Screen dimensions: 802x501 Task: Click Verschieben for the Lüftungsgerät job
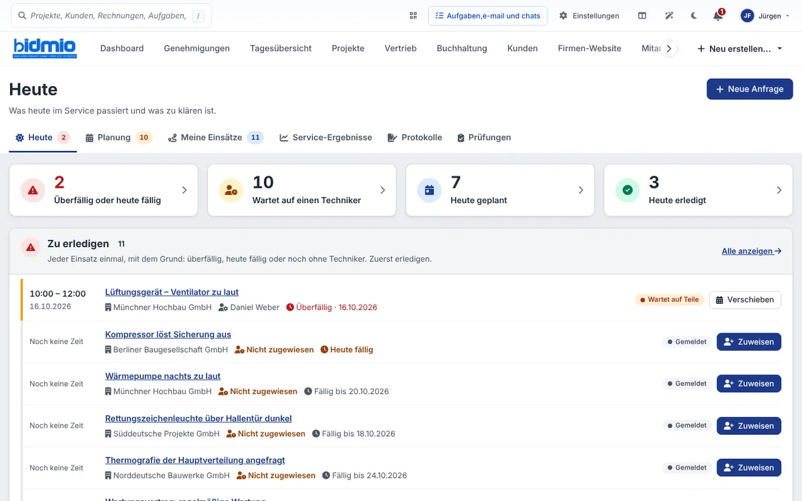[x=745, y=300]
